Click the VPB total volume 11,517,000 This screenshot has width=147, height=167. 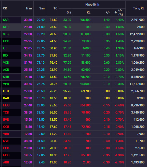point(137,84)
